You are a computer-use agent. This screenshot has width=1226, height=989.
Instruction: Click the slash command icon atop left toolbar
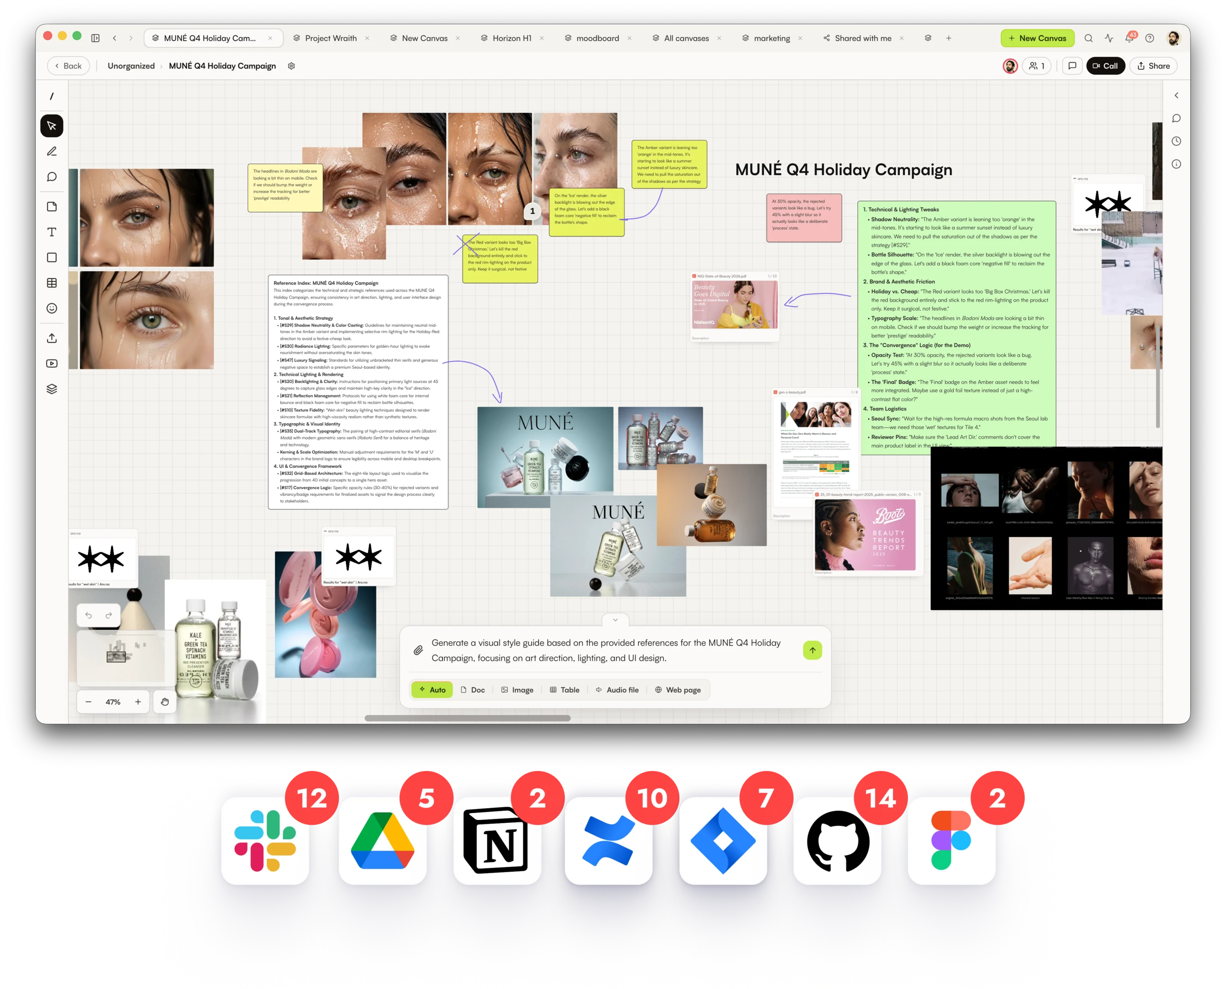pyautogui.click(x=52, y=96)
